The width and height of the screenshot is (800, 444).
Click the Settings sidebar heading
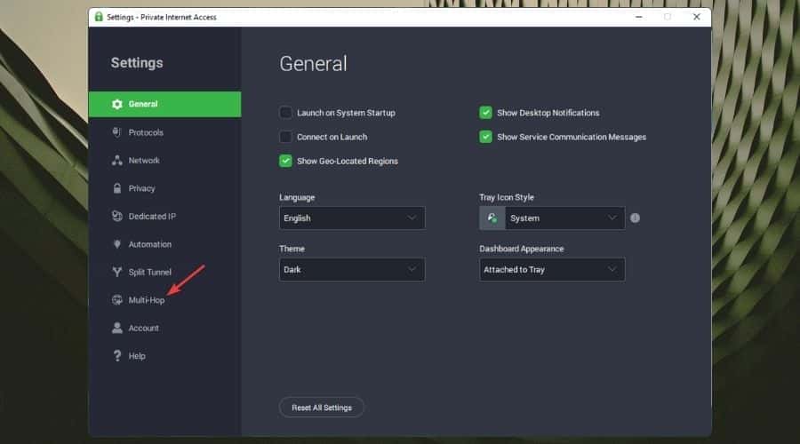[x=137, y=63]
